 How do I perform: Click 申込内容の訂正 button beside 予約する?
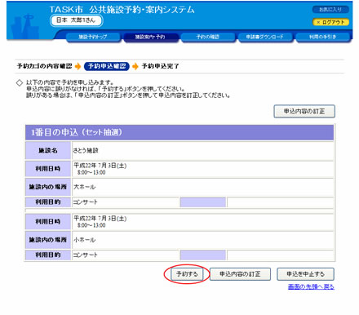[240, 274]
